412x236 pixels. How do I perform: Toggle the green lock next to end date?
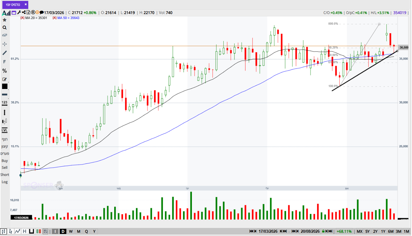tap(323, 231)
